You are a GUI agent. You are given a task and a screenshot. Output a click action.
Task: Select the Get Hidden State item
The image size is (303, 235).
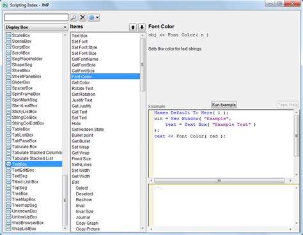pos(105,129)
